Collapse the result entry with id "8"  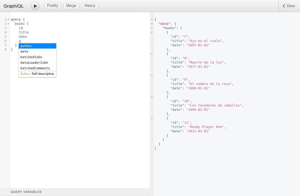[152, 54]
